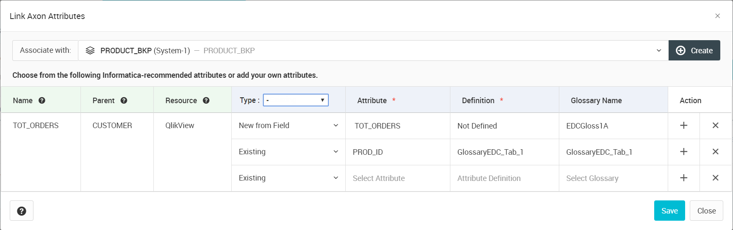
Task: Click TOT_ORDERS in the Name column
Action: coord(36,126)
